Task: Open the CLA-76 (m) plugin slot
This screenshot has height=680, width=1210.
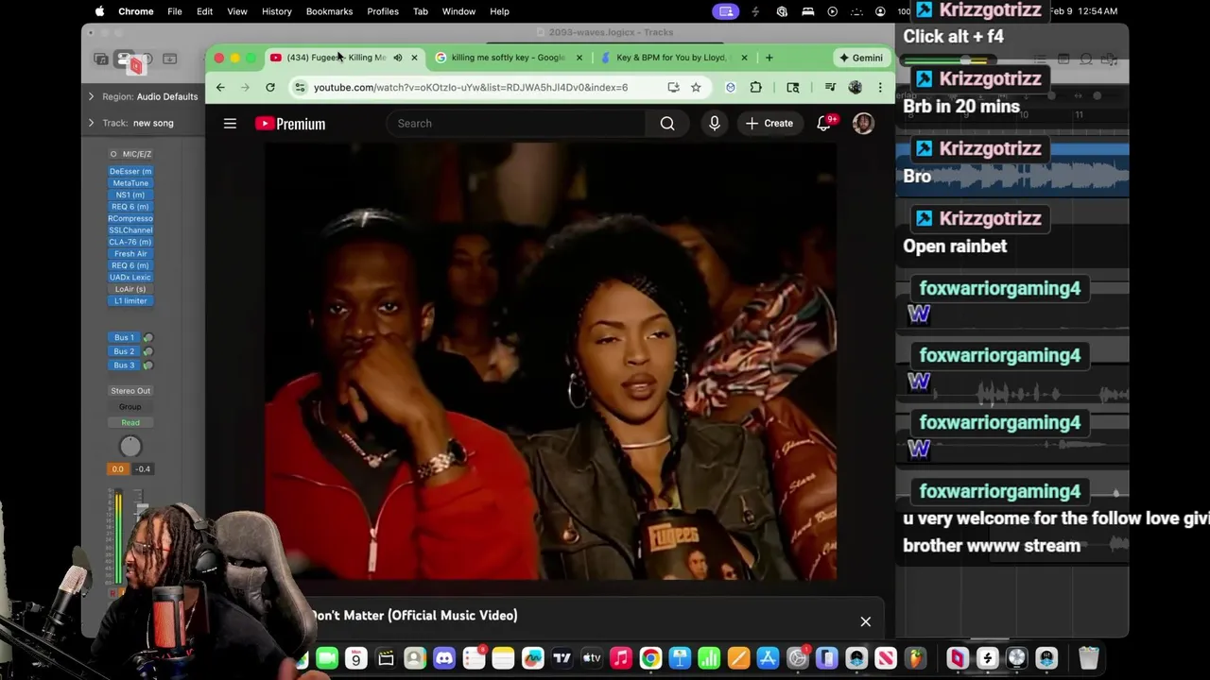Action: click(130, 242)
